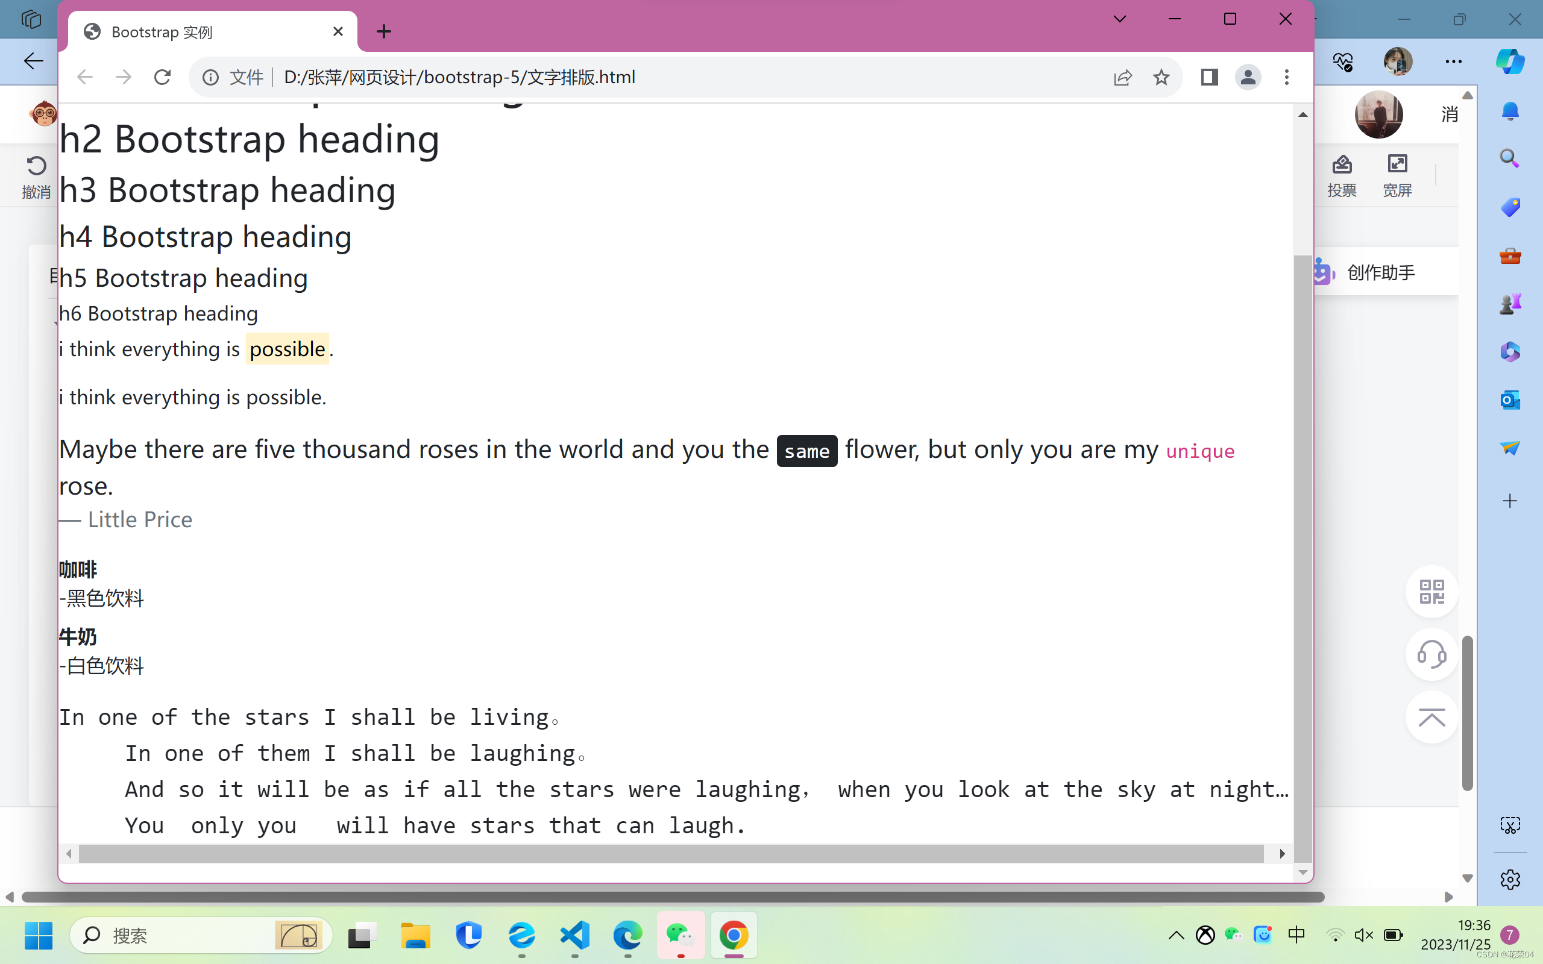The height and width of the screenshot is (964, 1543).
Task: Show hidden tray icons chevron
Action: point(1176,935)
